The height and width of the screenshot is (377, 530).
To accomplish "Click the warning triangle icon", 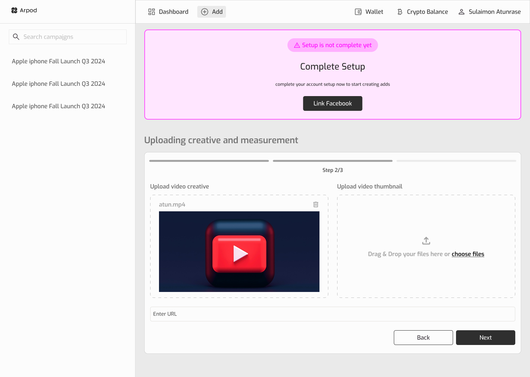I will tap(297, 45).
